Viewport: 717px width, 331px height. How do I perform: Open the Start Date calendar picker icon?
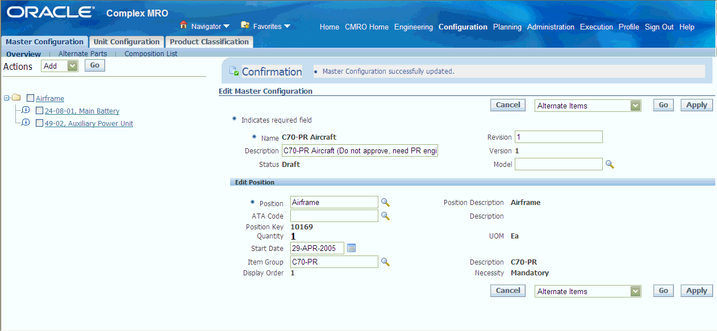351,248
